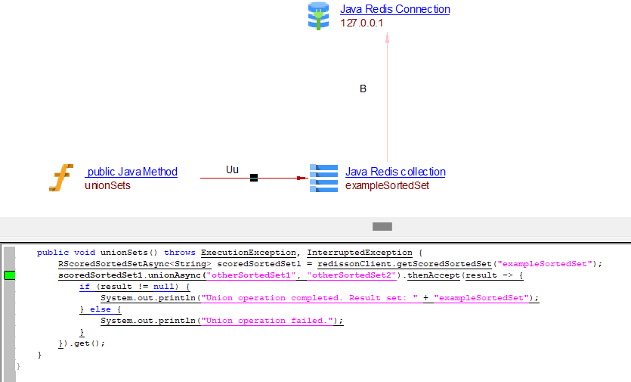Click the unionSets label under Java Method
The image size is (631, 382).
click(x=107, y=185)
